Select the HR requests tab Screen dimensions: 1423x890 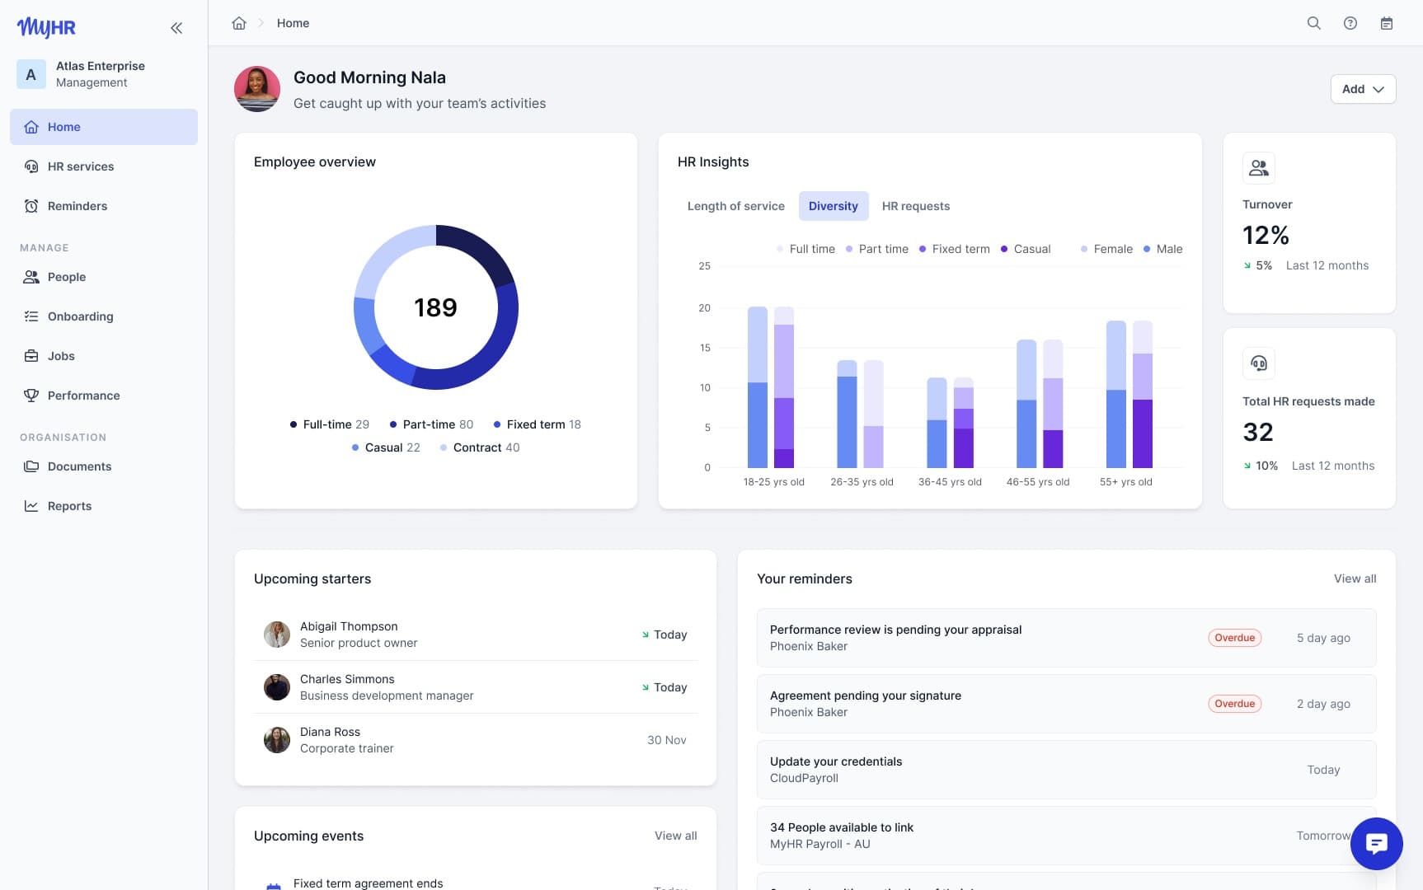pos(916,206)
